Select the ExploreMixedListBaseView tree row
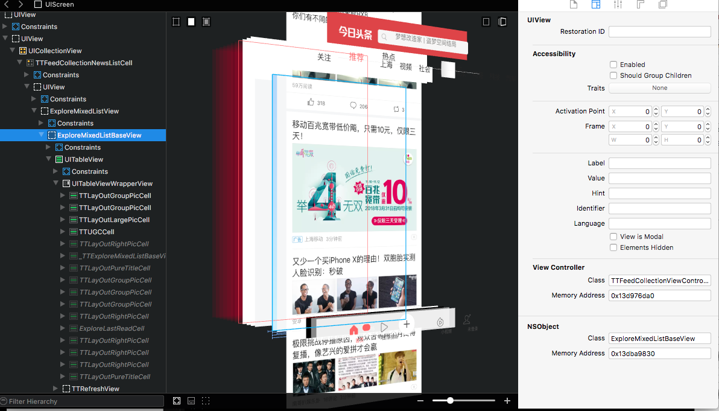Screen dimensions: 719x411 (83, 135)
